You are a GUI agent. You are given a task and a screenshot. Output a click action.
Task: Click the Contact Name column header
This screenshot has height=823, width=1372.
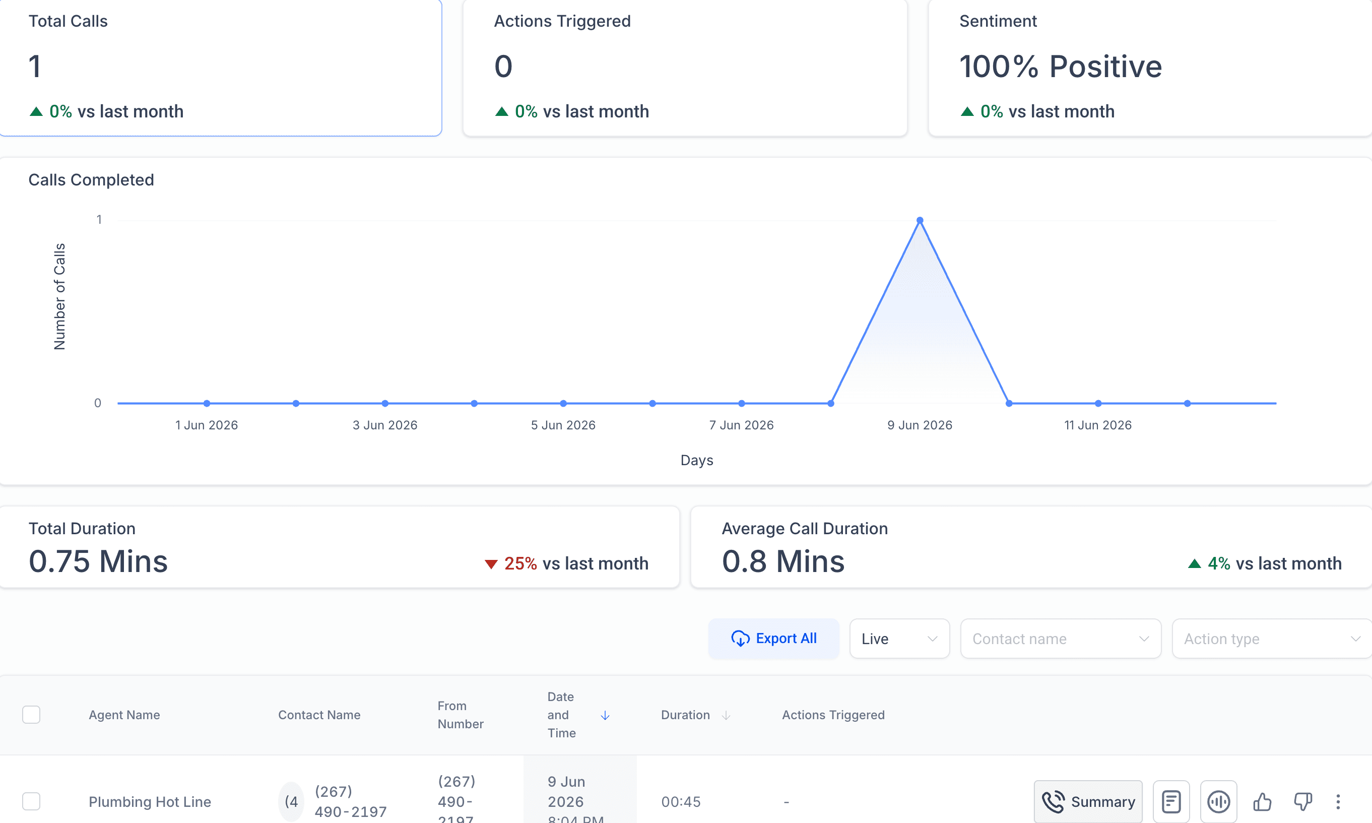[x=319, y=715]
